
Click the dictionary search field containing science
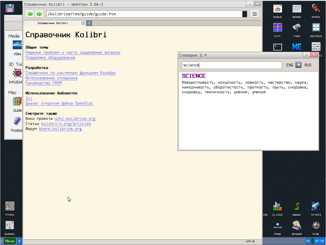tap(232, 65)
